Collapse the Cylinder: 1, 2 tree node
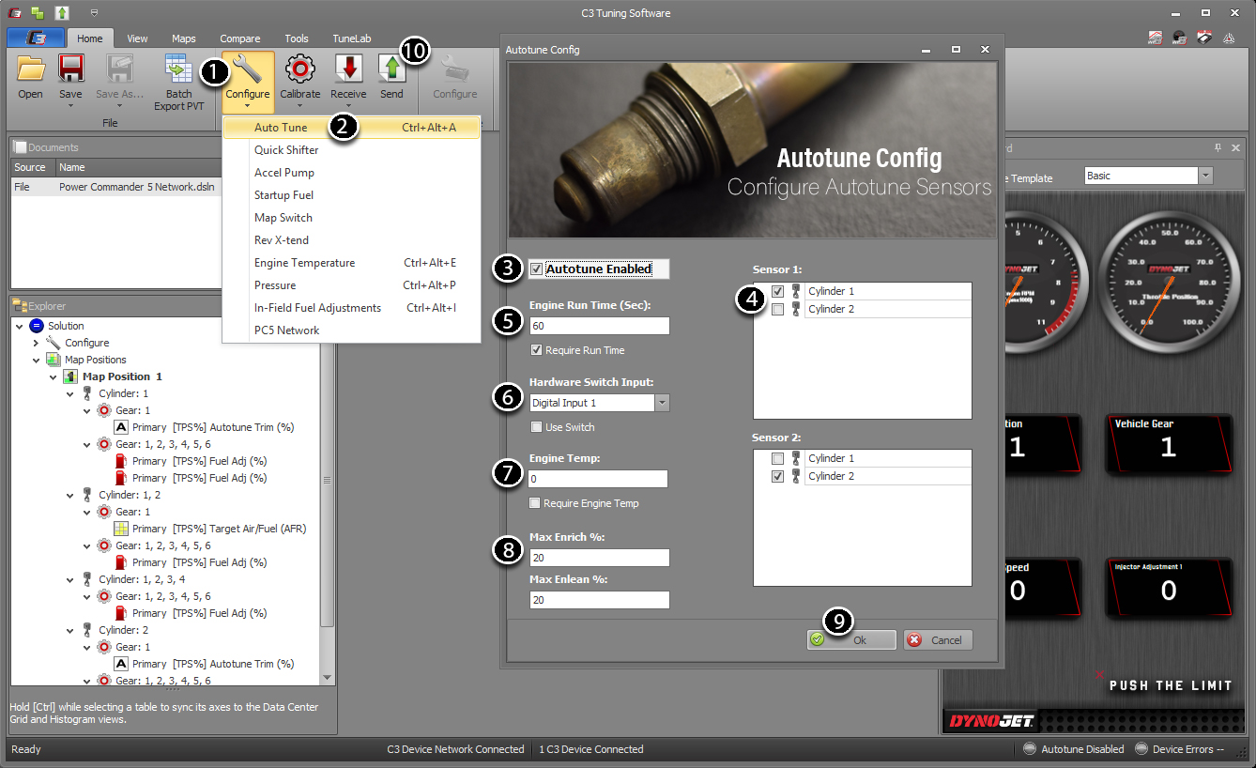 70,495
